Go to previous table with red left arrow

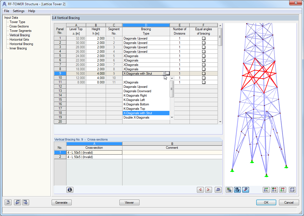(200, 190)
